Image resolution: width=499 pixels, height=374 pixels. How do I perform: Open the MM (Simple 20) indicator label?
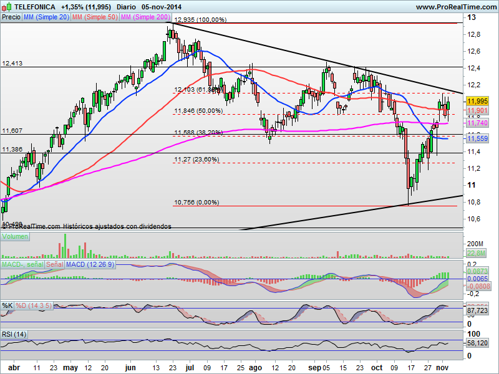click(x=46, y=17)
